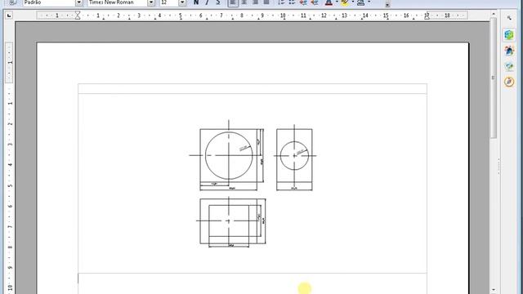Justify the paragraph text
Screen dimensions: 523x294
[266, 2]
